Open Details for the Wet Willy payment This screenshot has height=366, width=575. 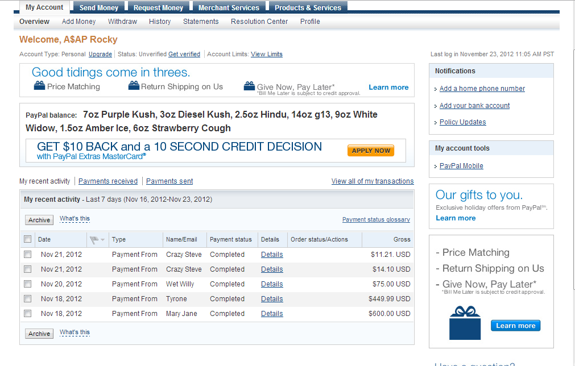[272, 284]
